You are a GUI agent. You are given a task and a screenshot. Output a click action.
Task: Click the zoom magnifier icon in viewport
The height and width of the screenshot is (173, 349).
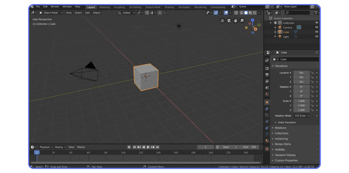tap(242, 21)
